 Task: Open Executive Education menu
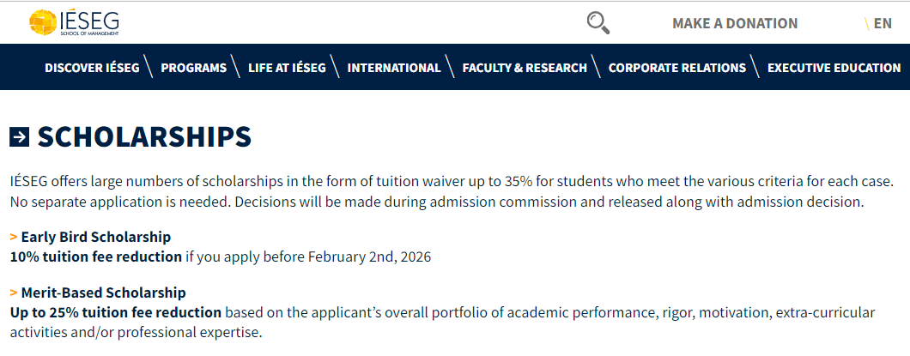pos(834,68)
